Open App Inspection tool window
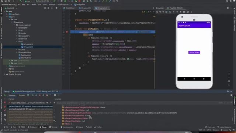Viewport: 236px width, 133px height. click(x=67, y=127)
